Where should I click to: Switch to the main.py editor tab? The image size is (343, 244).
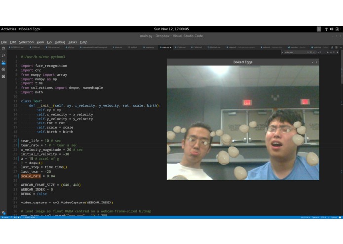coord(166,47)
